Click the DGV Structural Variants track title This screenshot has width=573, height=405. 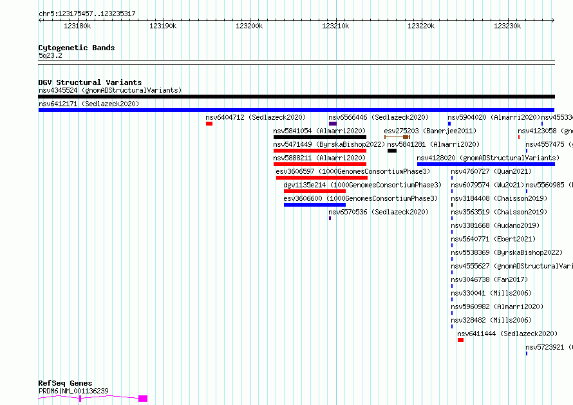90,82
